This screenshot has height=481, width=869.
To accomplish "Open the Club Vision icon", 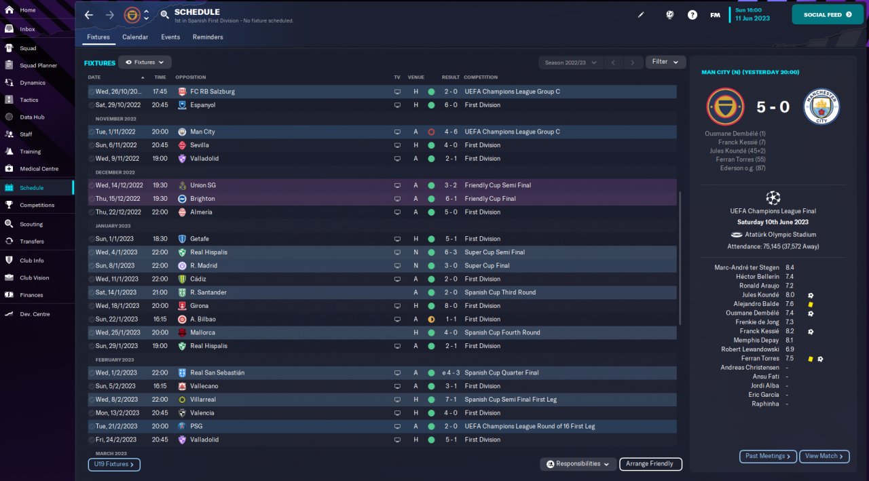I will pos(9,277).
